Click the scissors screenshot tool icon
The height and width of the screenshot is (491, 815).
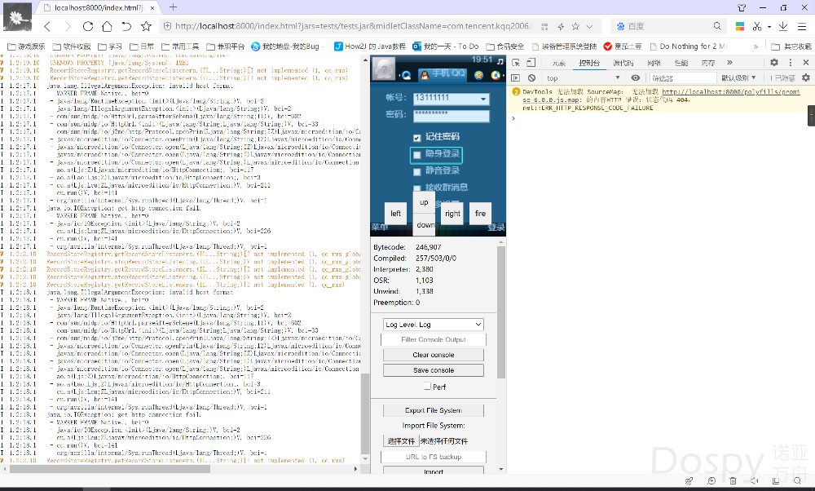click(757, 27)
